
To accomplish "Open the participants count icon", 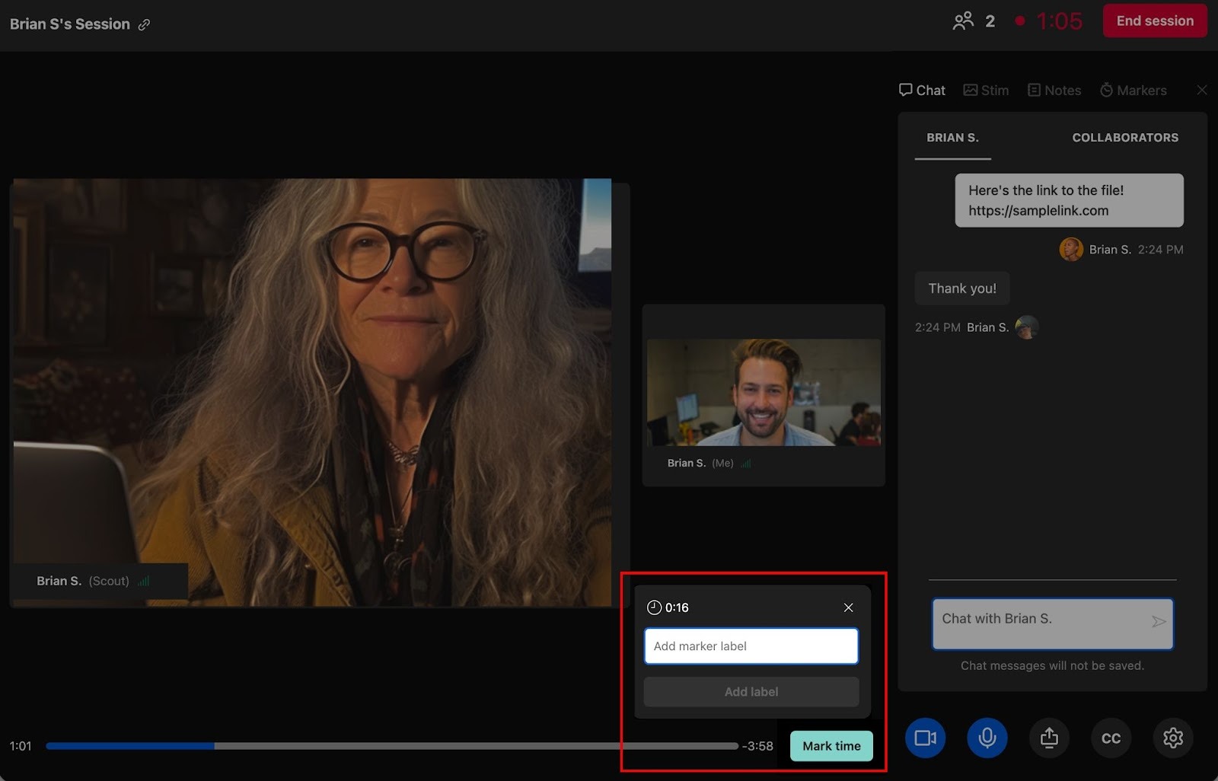I will [x=963, y=21].
